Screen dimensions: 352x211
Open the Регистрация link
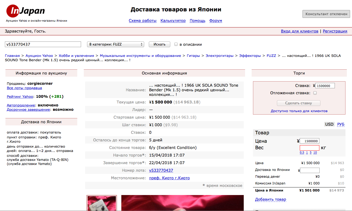(x=335, y=31)
